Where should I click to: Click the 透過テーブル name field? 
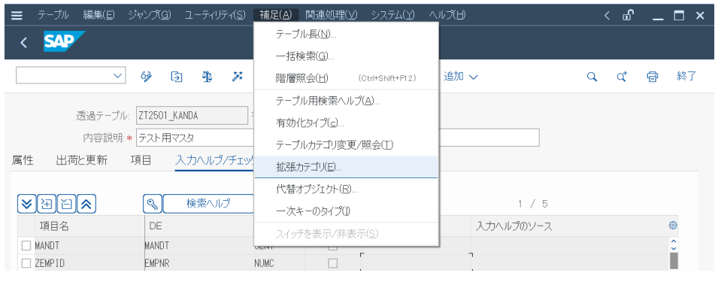(x=191, y=116)
